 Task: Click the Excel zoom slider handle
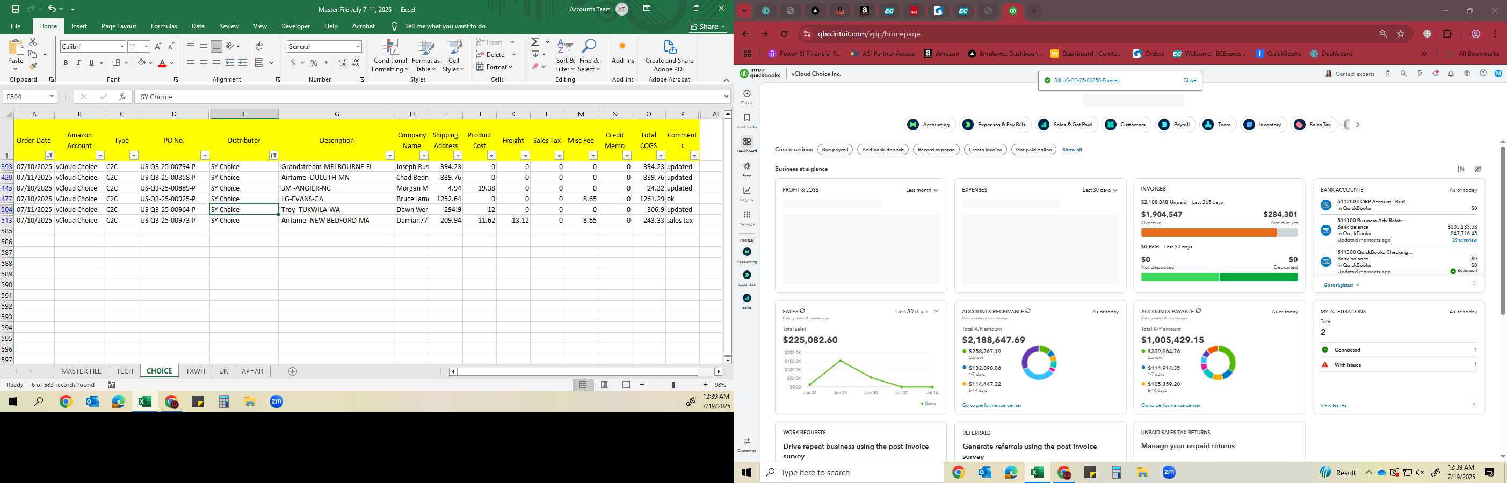674,385
